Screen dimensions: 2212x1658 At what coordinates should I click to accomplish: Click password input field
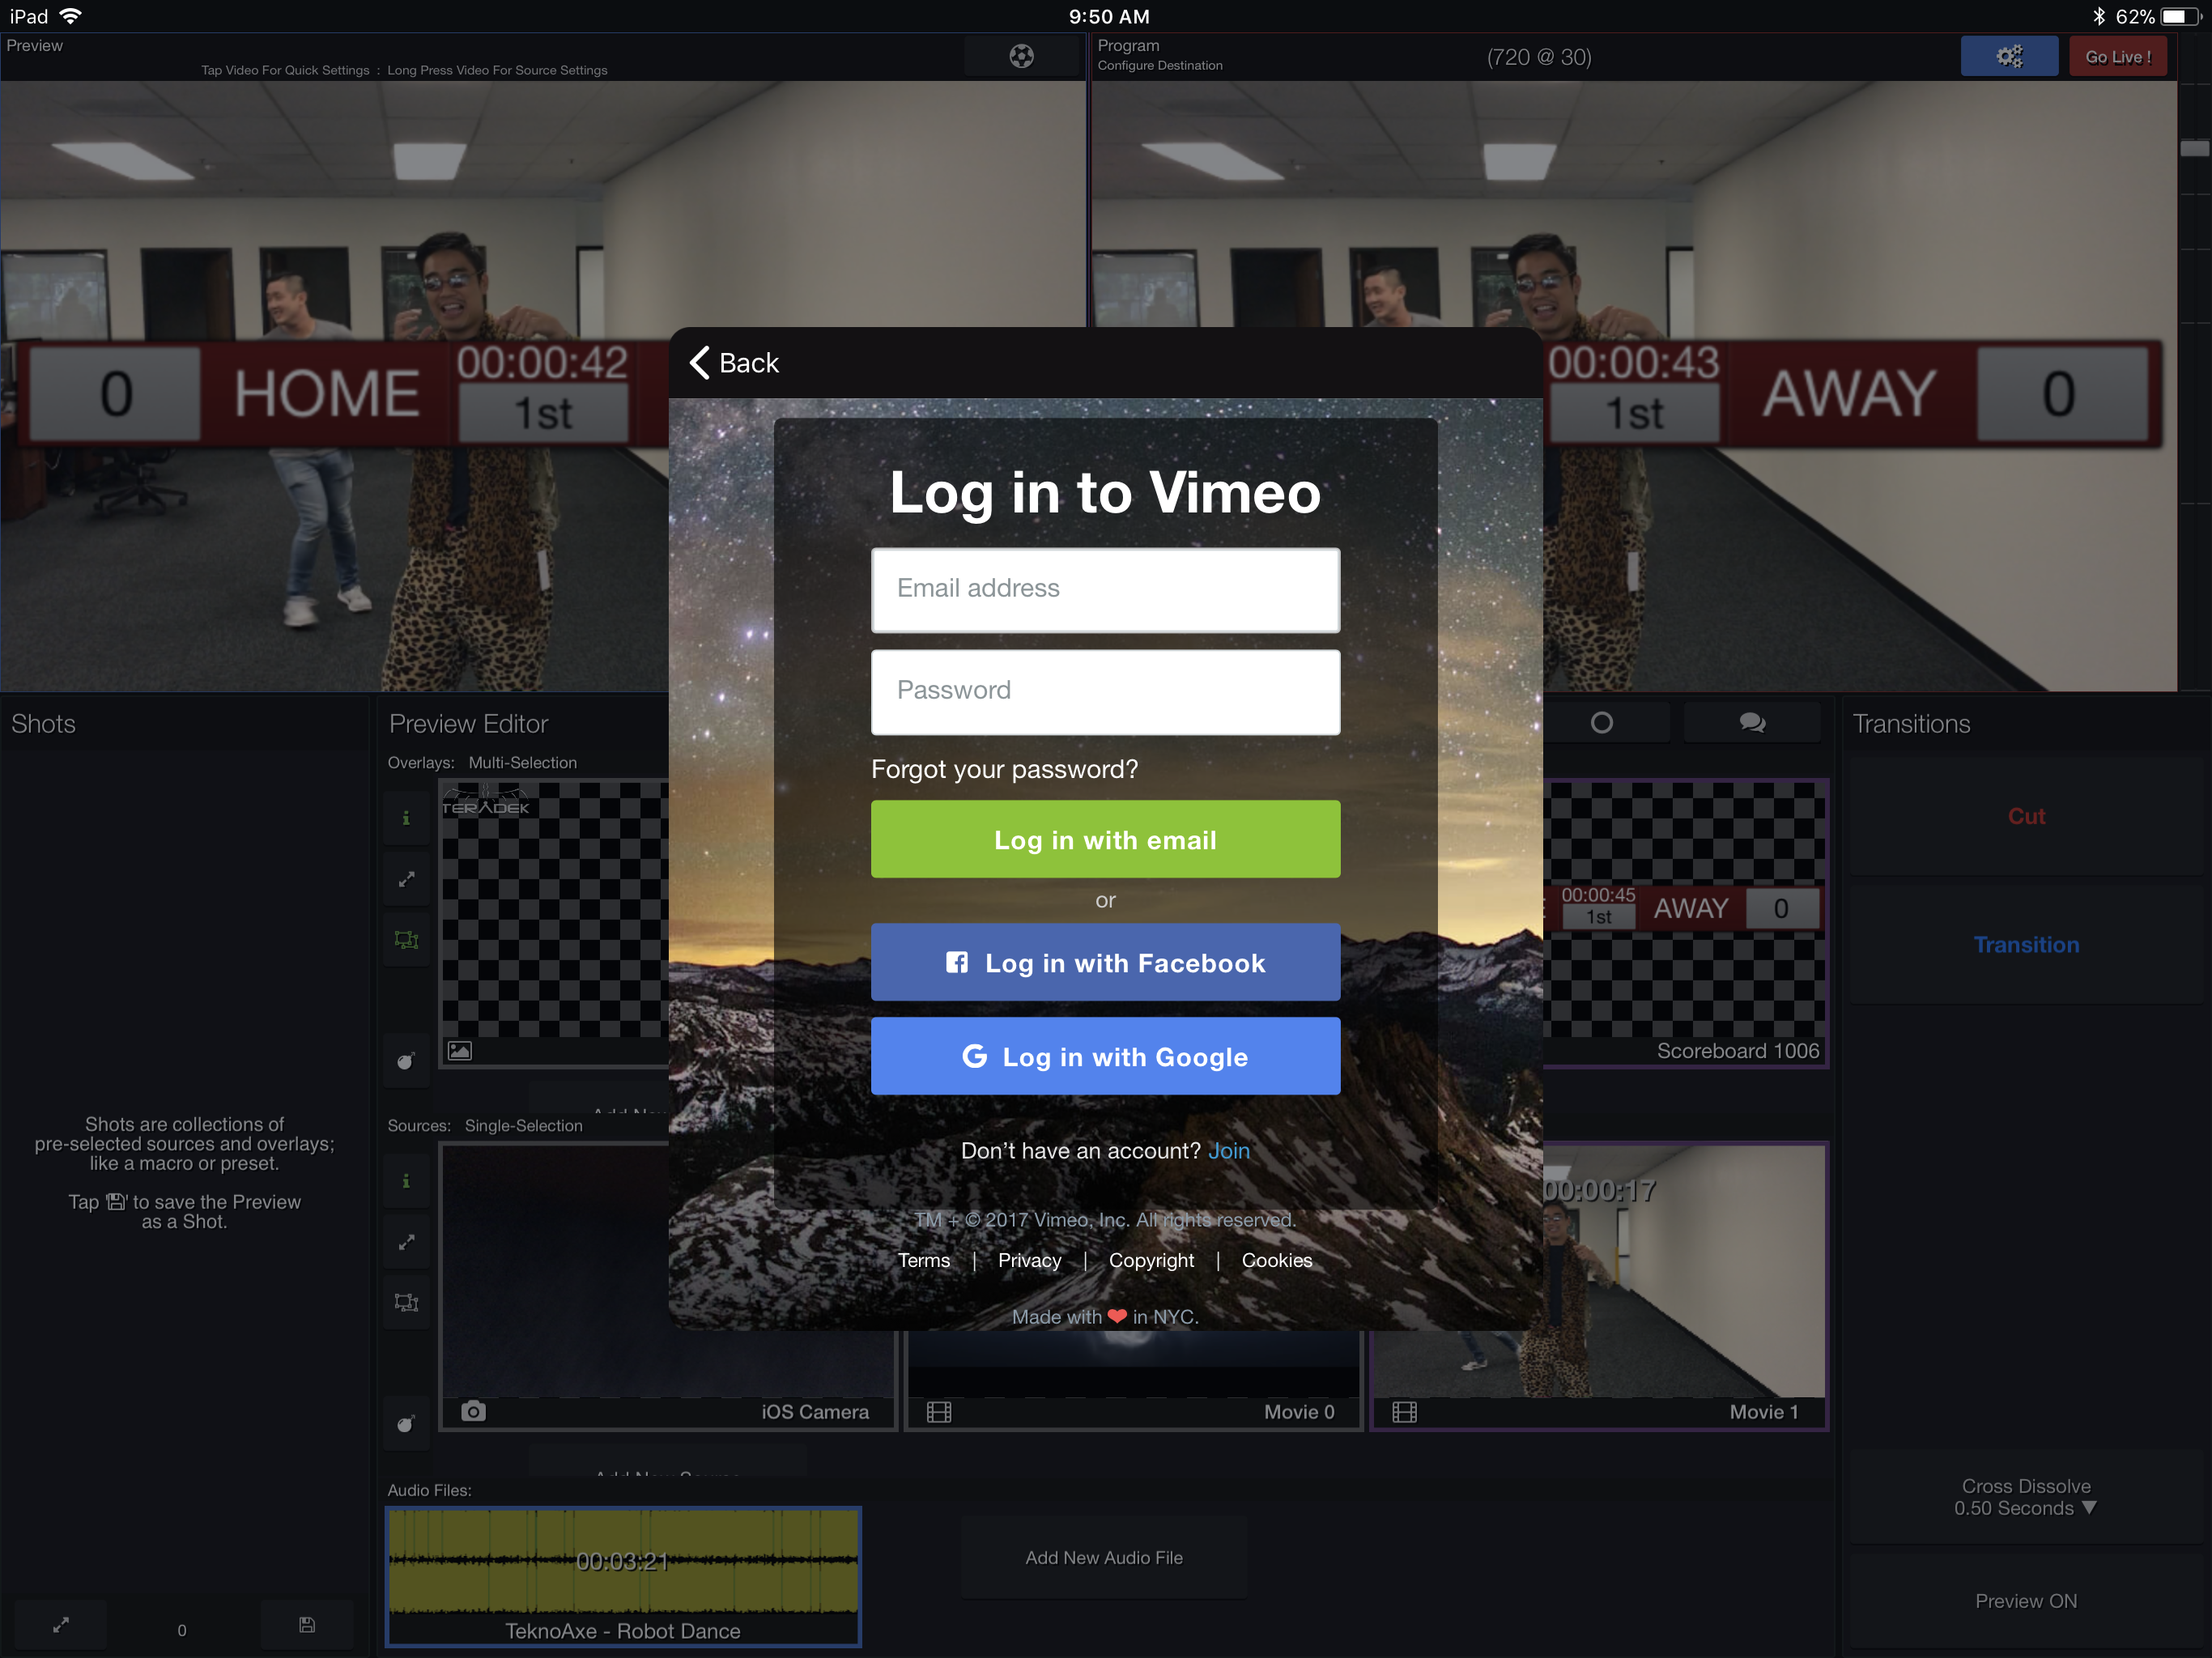point(1106,691)
